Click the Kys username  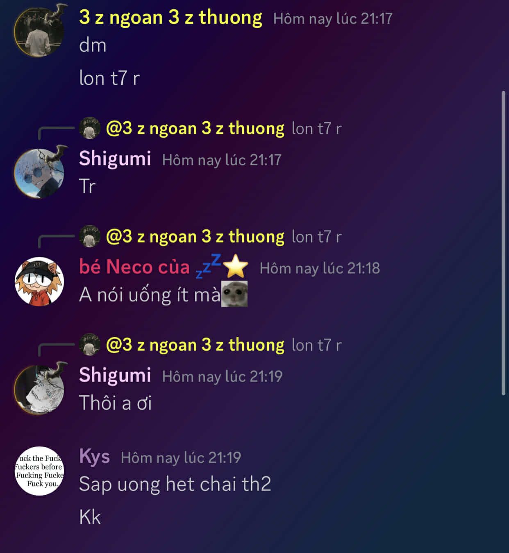click(94, 457)
